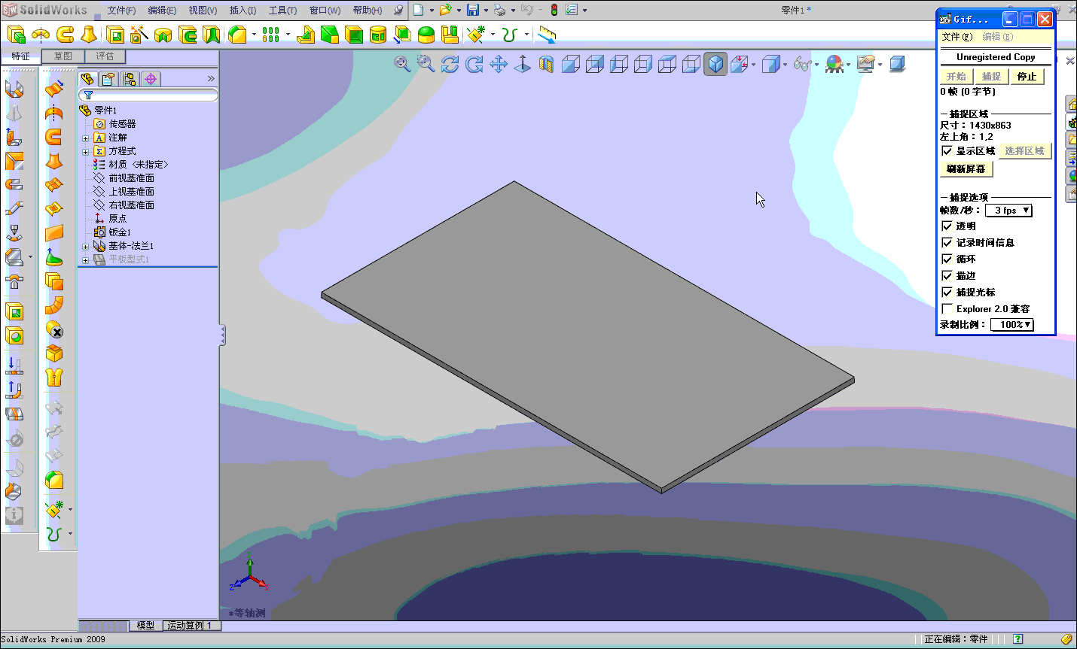Expand the 注解 tree node
The height and width of the screenshot is (649, 1077).
coord(86,138)
